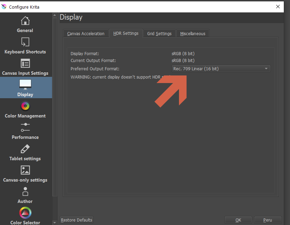Select the Performance sliders icon
The height and width of the screenshot is (225, 290).
tap(25, 127)
